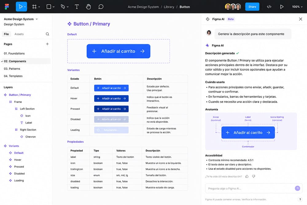Click the anatomy diagram thumbnail
This screenshot has height=205, width=307.
pos(251,131)
